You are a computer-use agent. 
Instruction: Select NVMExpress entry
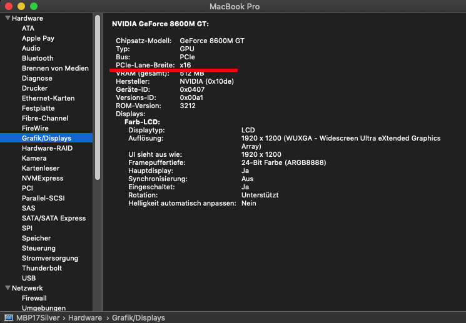[43, 178]
